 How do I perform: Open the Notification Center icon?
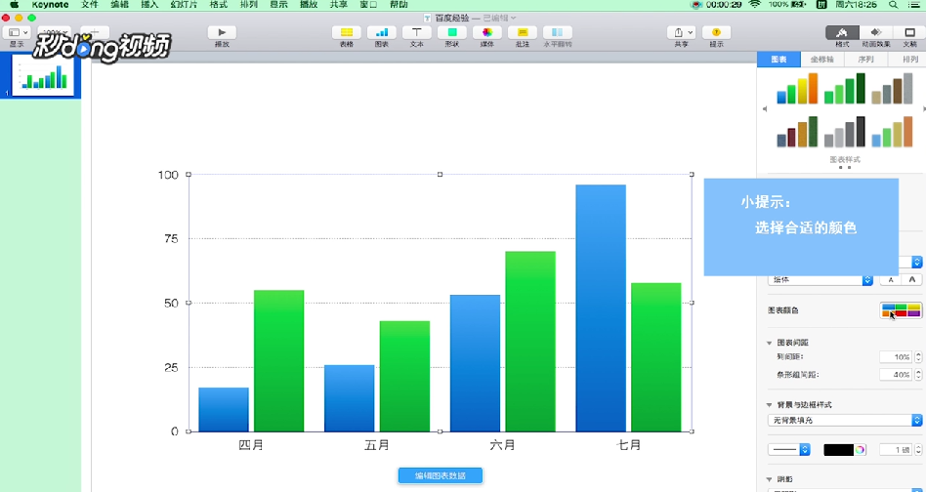click(x=915, y=4)
